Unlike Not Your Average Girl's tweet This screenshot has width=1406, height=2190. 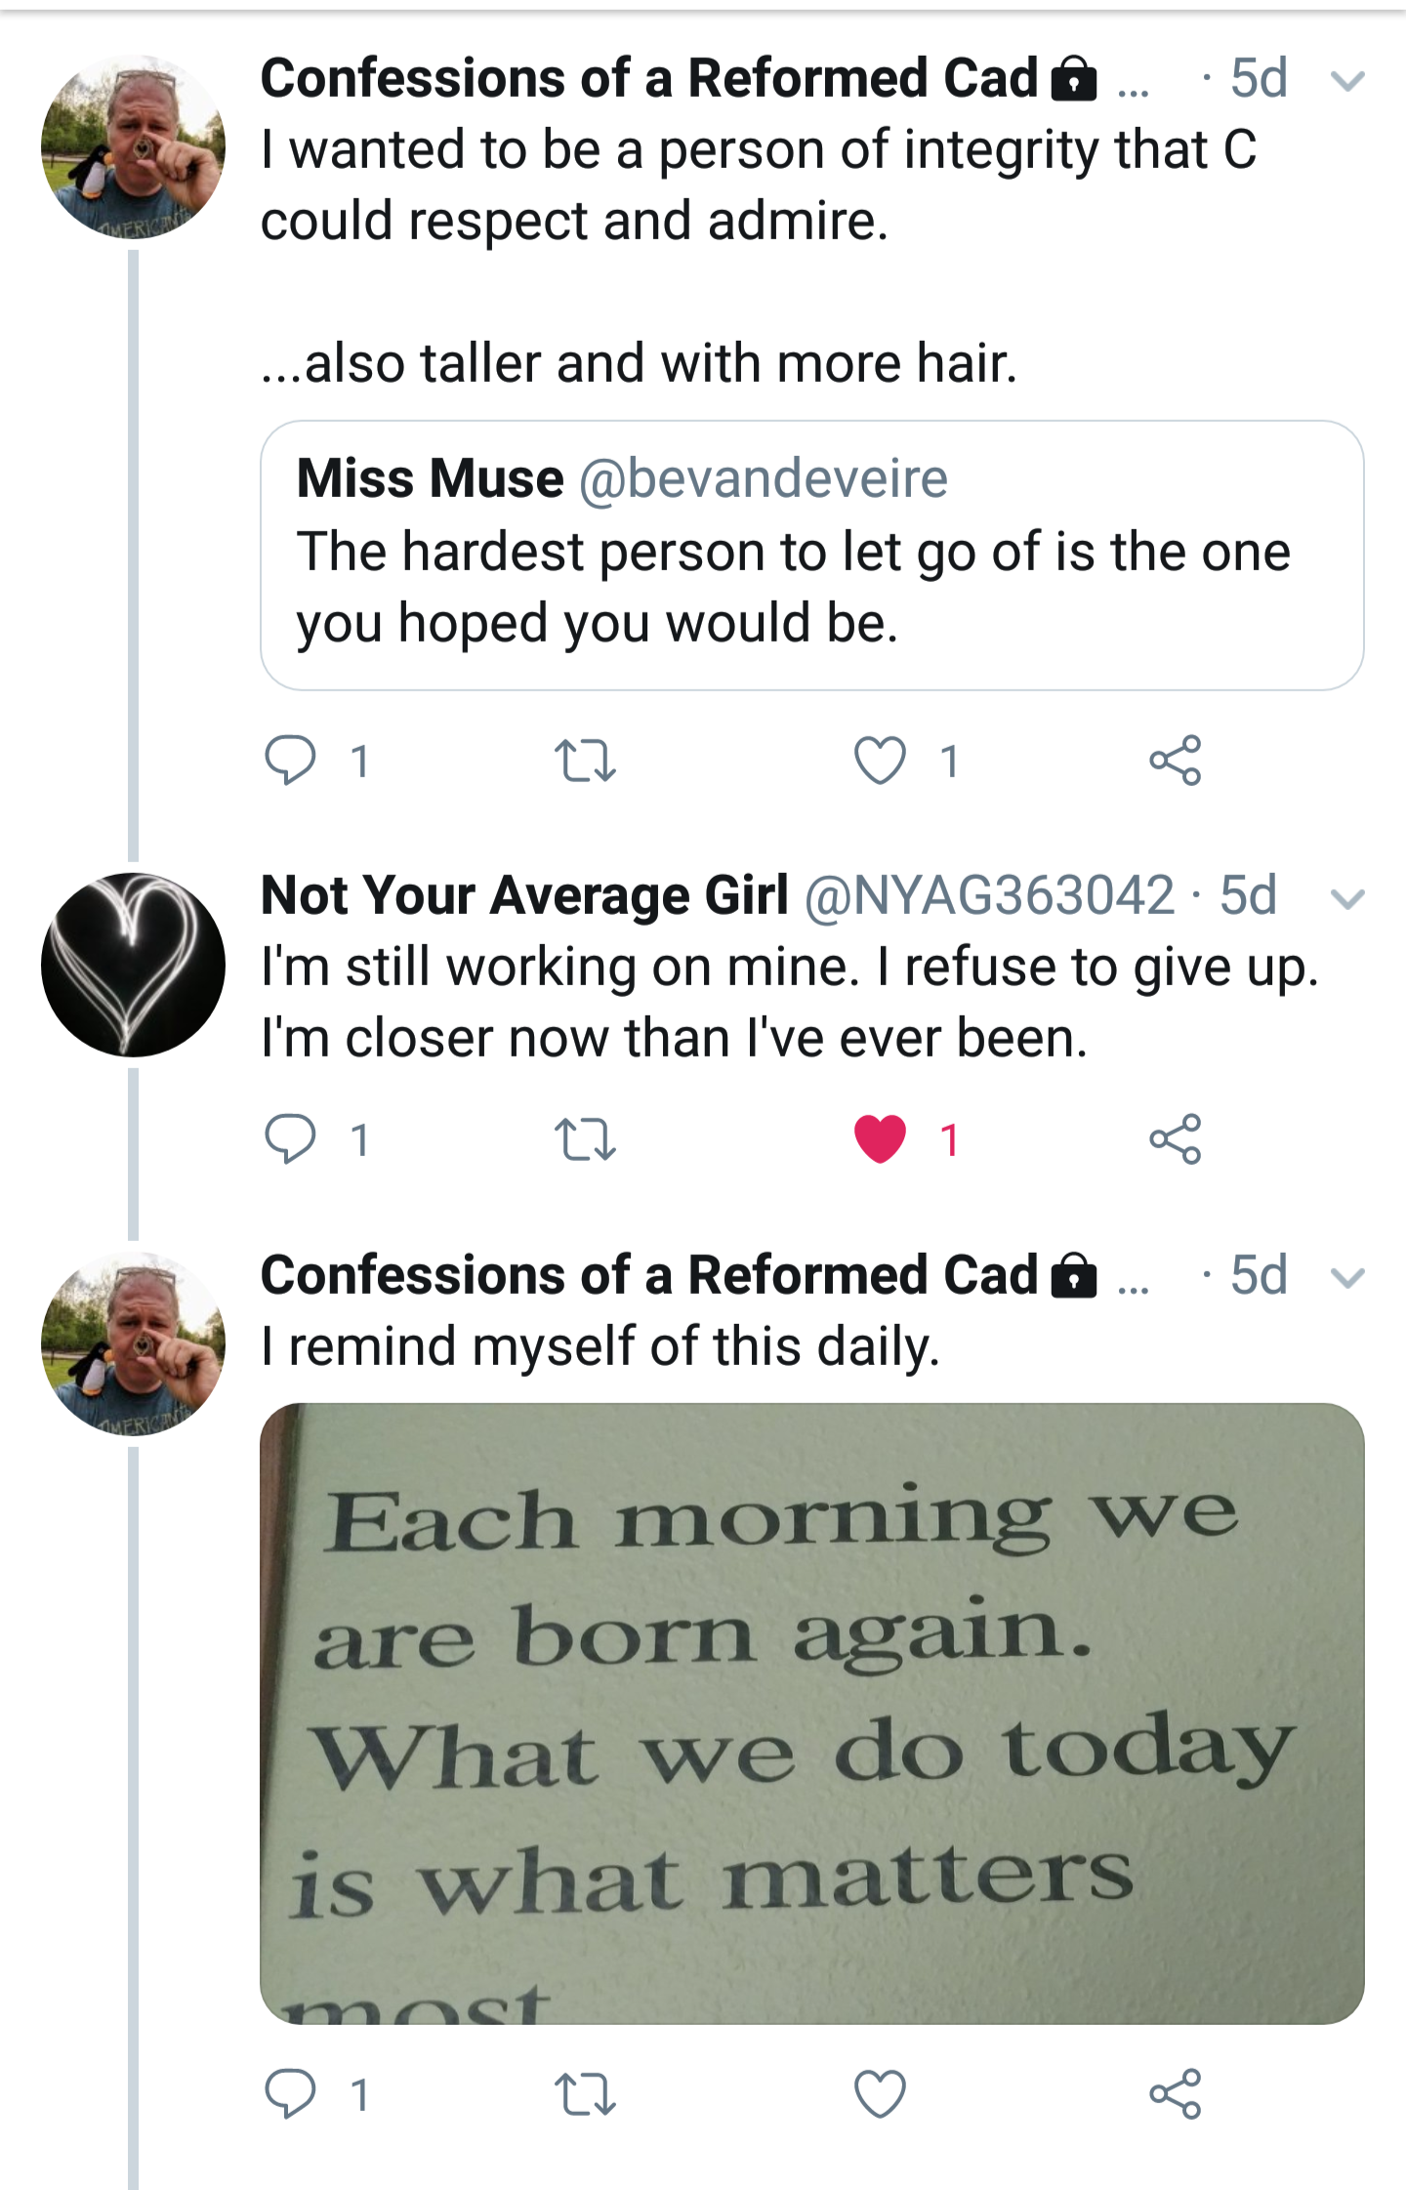[x=880, y=1138]
